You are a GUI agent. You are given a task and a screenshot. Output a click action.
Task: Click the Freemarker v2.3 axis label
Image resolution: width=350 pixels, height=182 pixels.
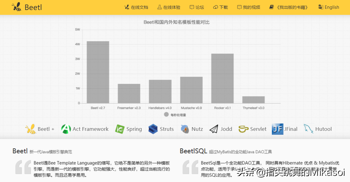pos(129,108)
